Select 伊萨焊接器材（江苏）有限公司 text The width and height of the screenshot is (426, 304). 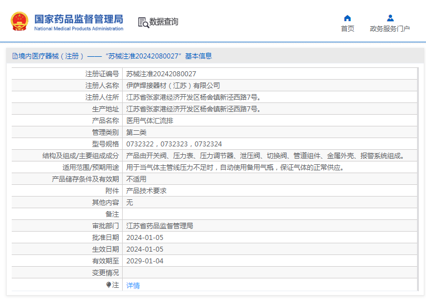tap(173, 86)
